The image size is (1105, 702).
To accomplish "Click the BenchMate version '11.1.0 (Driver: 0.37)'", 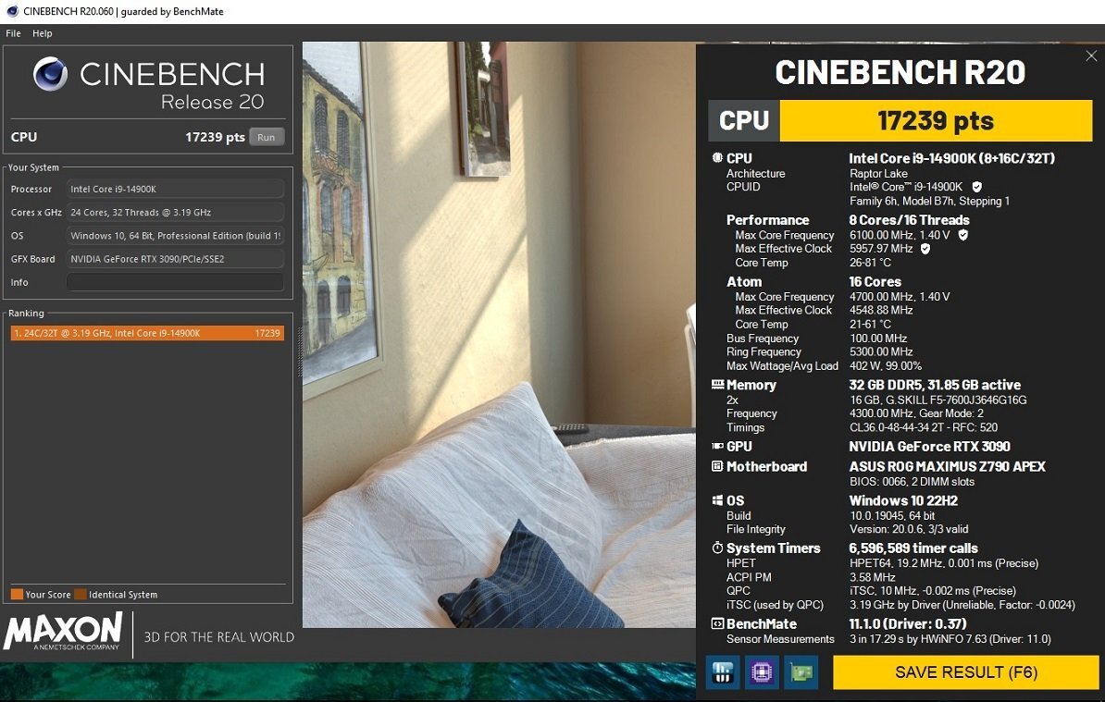I will [x=908, y=623].
